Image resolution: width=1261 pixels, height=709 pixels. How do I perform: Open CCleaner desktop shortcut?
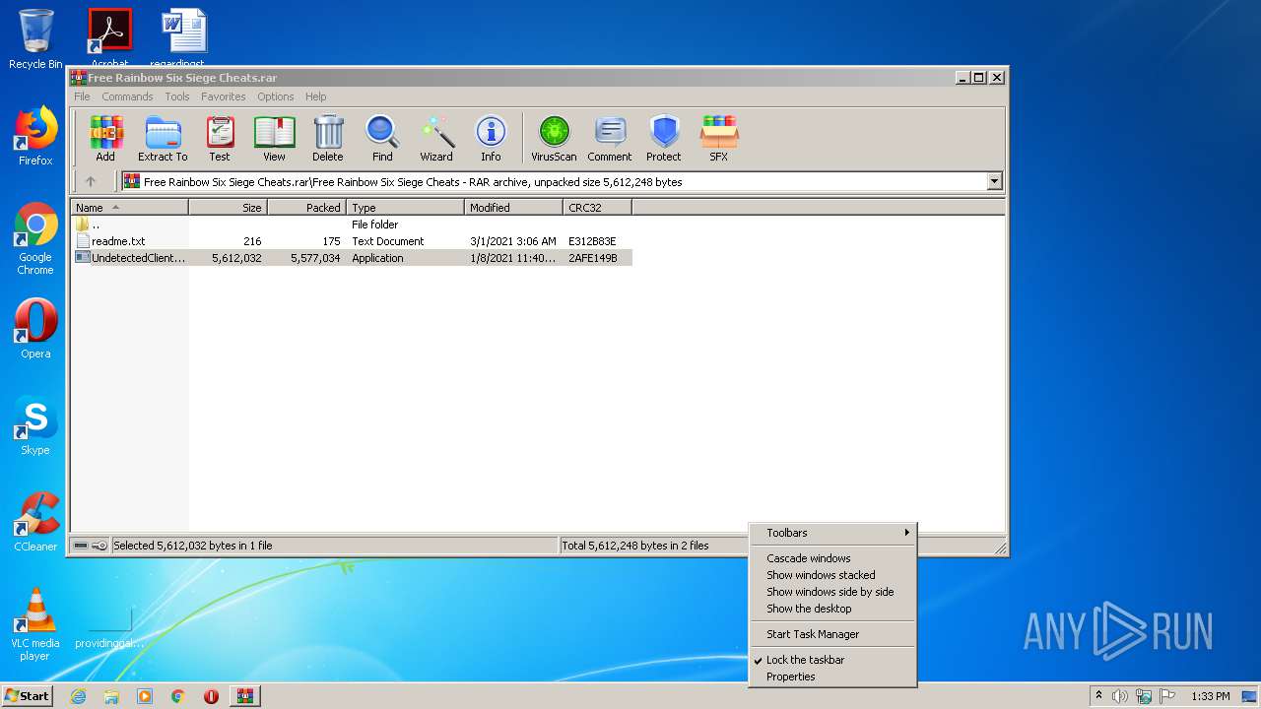pos(35,522)
